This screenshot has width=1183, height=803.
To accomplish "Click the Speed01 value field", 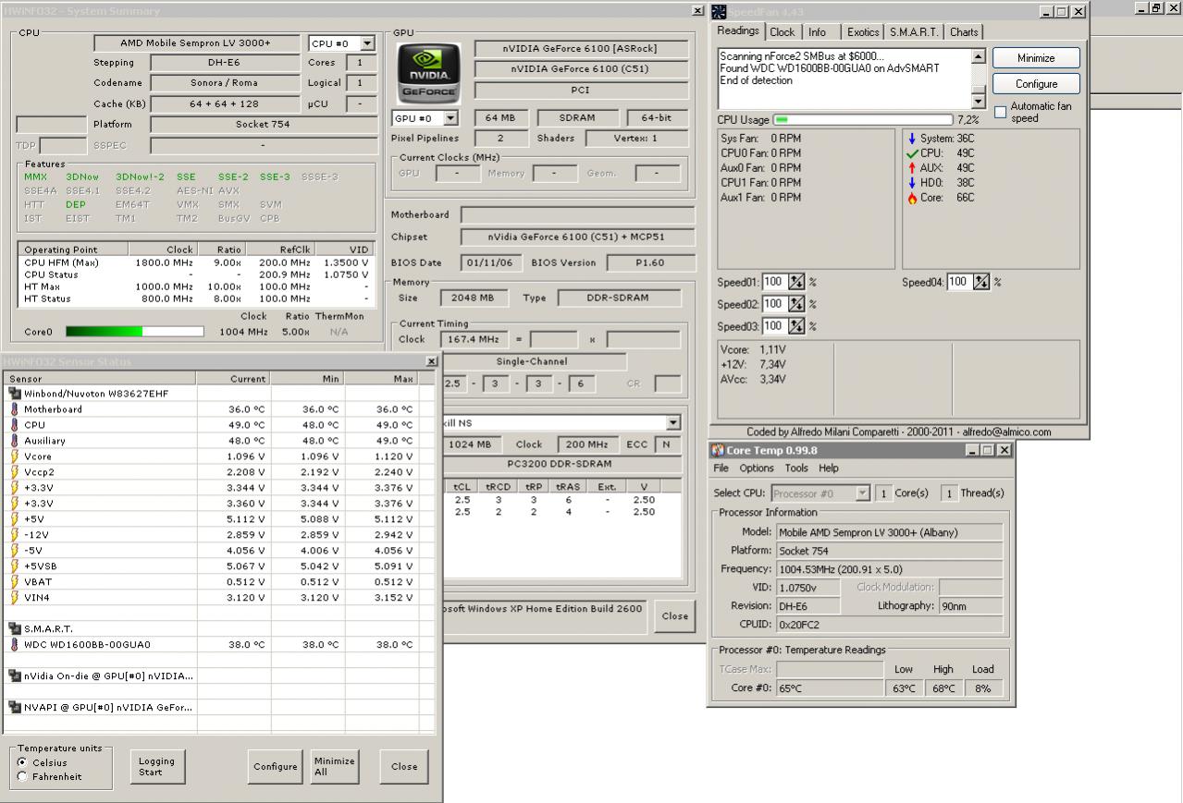I will (x=774, y=282).
